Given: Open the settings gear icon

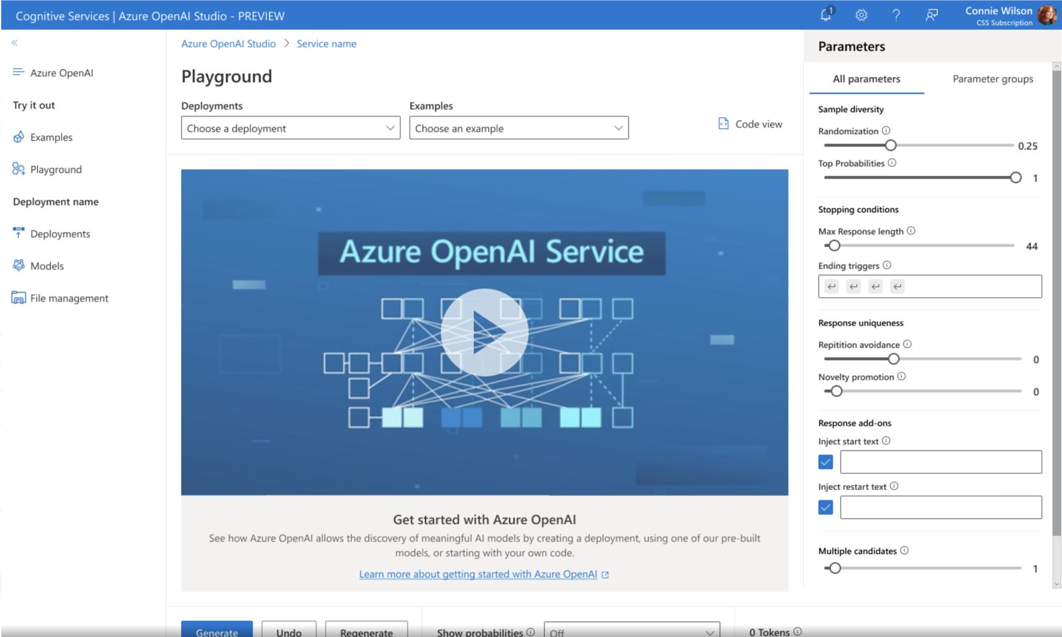Looking at the screenshot, I should 862,15.
